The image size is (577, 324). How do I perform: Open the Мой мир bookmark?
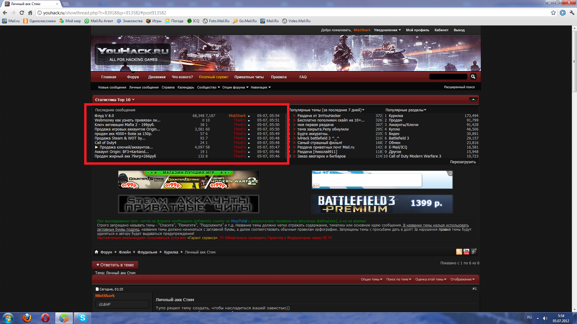(70, 21)
